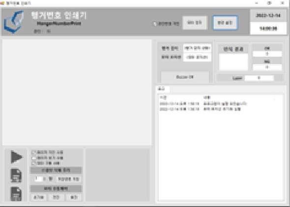Click the middle of three bottom buttons
The height and width of the screenshot is (207, 290).
click(x=56, y=197)
